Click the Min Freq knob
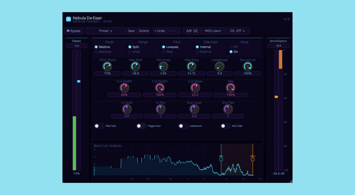Image resolution: width=355 pixels, height=195 pixels. (x=163, y=67)
